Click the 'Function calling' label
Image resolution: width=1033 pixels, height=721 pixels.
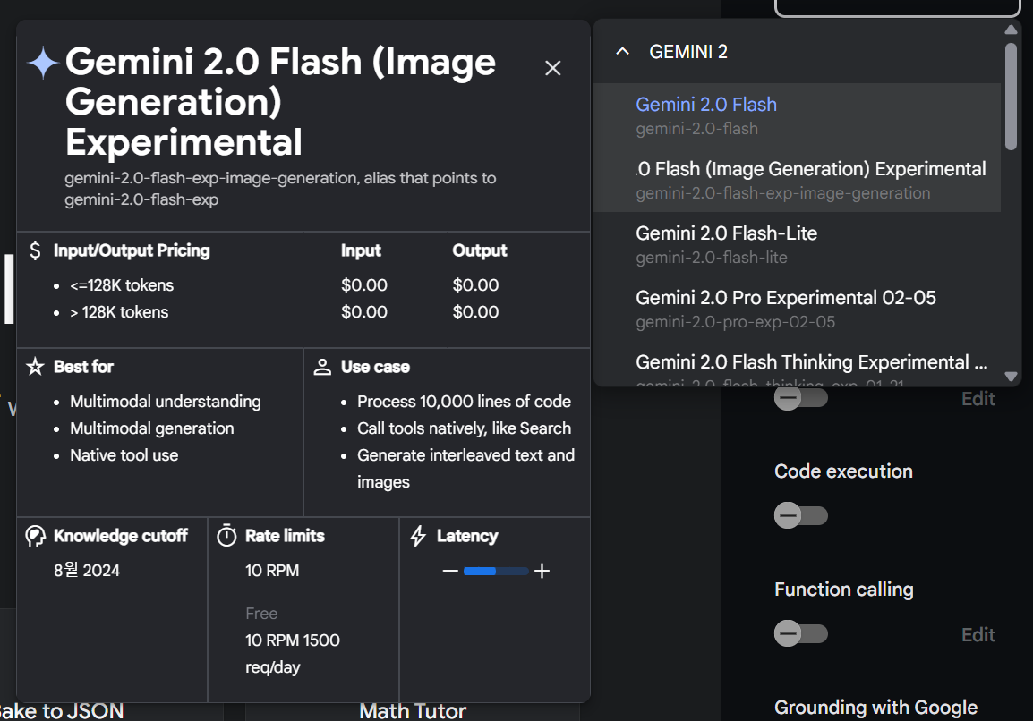844,590
